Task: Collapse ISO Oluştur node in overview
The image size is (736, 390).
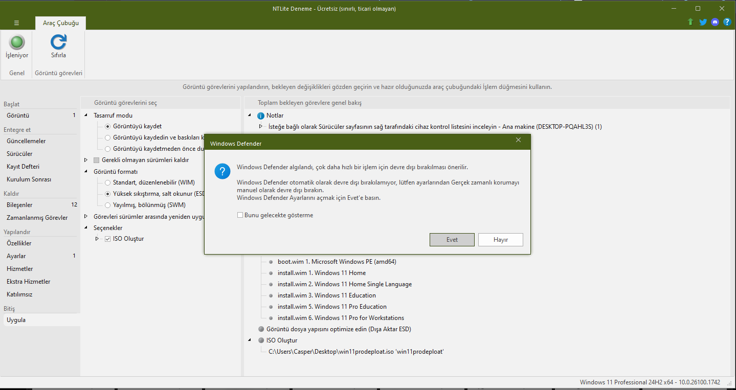Action: tap(250, 340)
